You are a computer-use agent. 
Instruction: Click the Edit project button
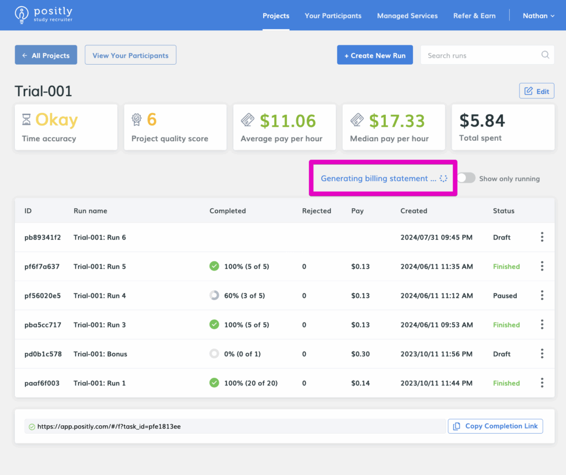536,91
